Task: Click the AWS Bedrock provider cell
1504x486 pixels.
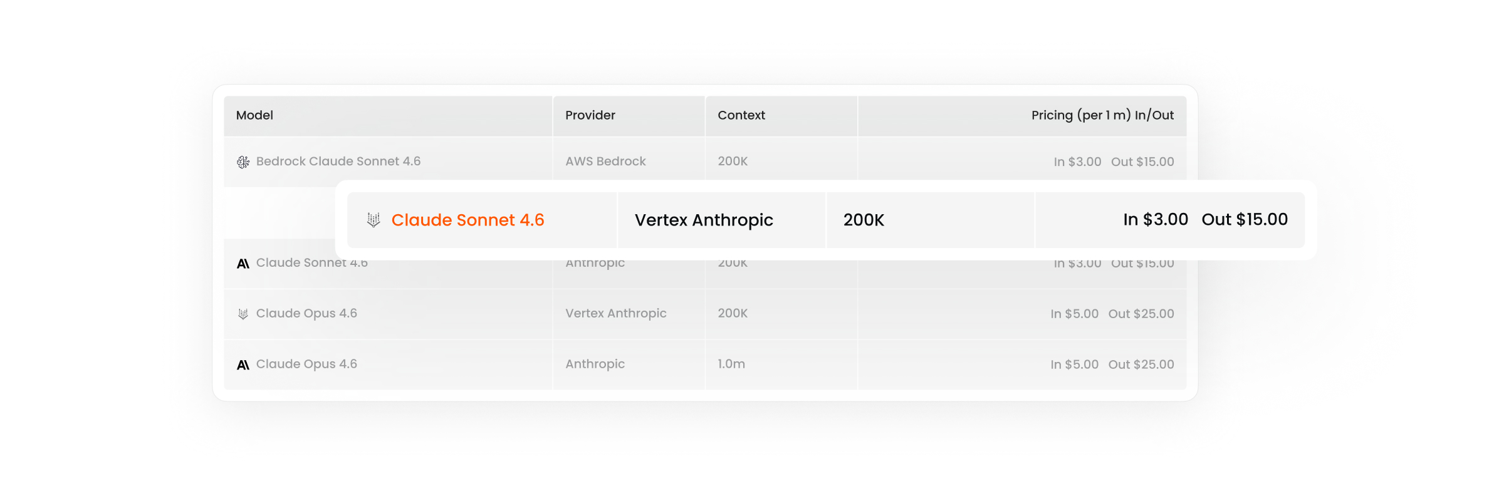Action: tap(605, 161)
